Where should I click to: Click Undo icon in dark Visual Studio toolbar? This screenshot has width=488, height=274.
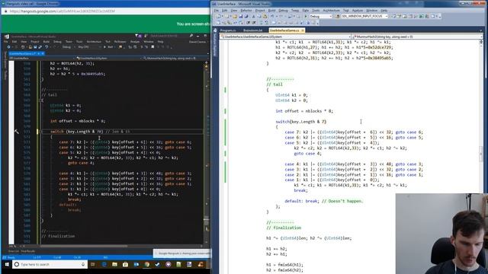(47, 47)
